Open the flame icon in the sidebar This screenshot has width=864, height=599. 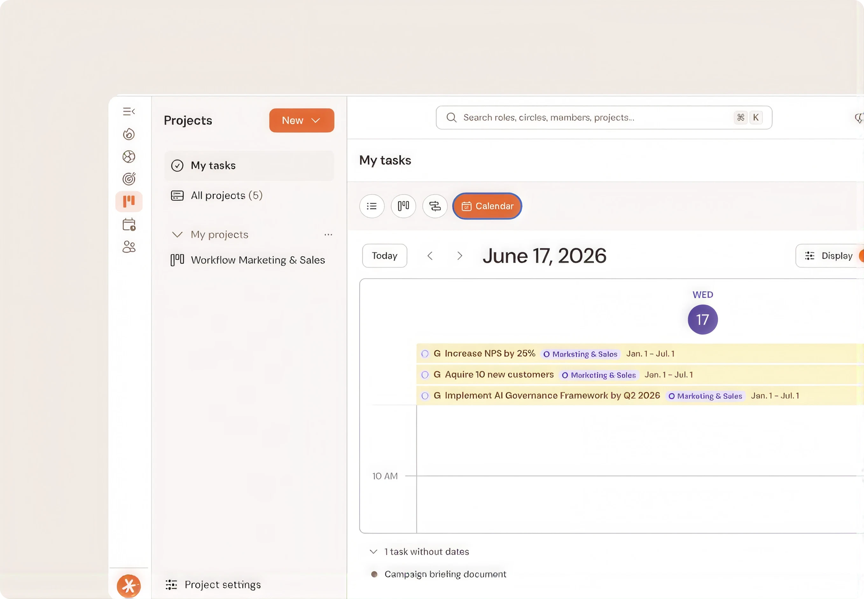(129, 134)
